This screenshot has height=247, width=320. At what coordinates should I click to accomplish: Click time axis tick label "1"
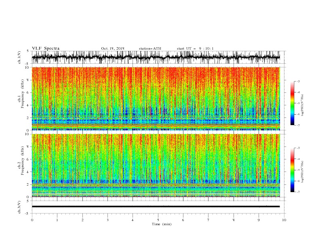coord(57,220)
